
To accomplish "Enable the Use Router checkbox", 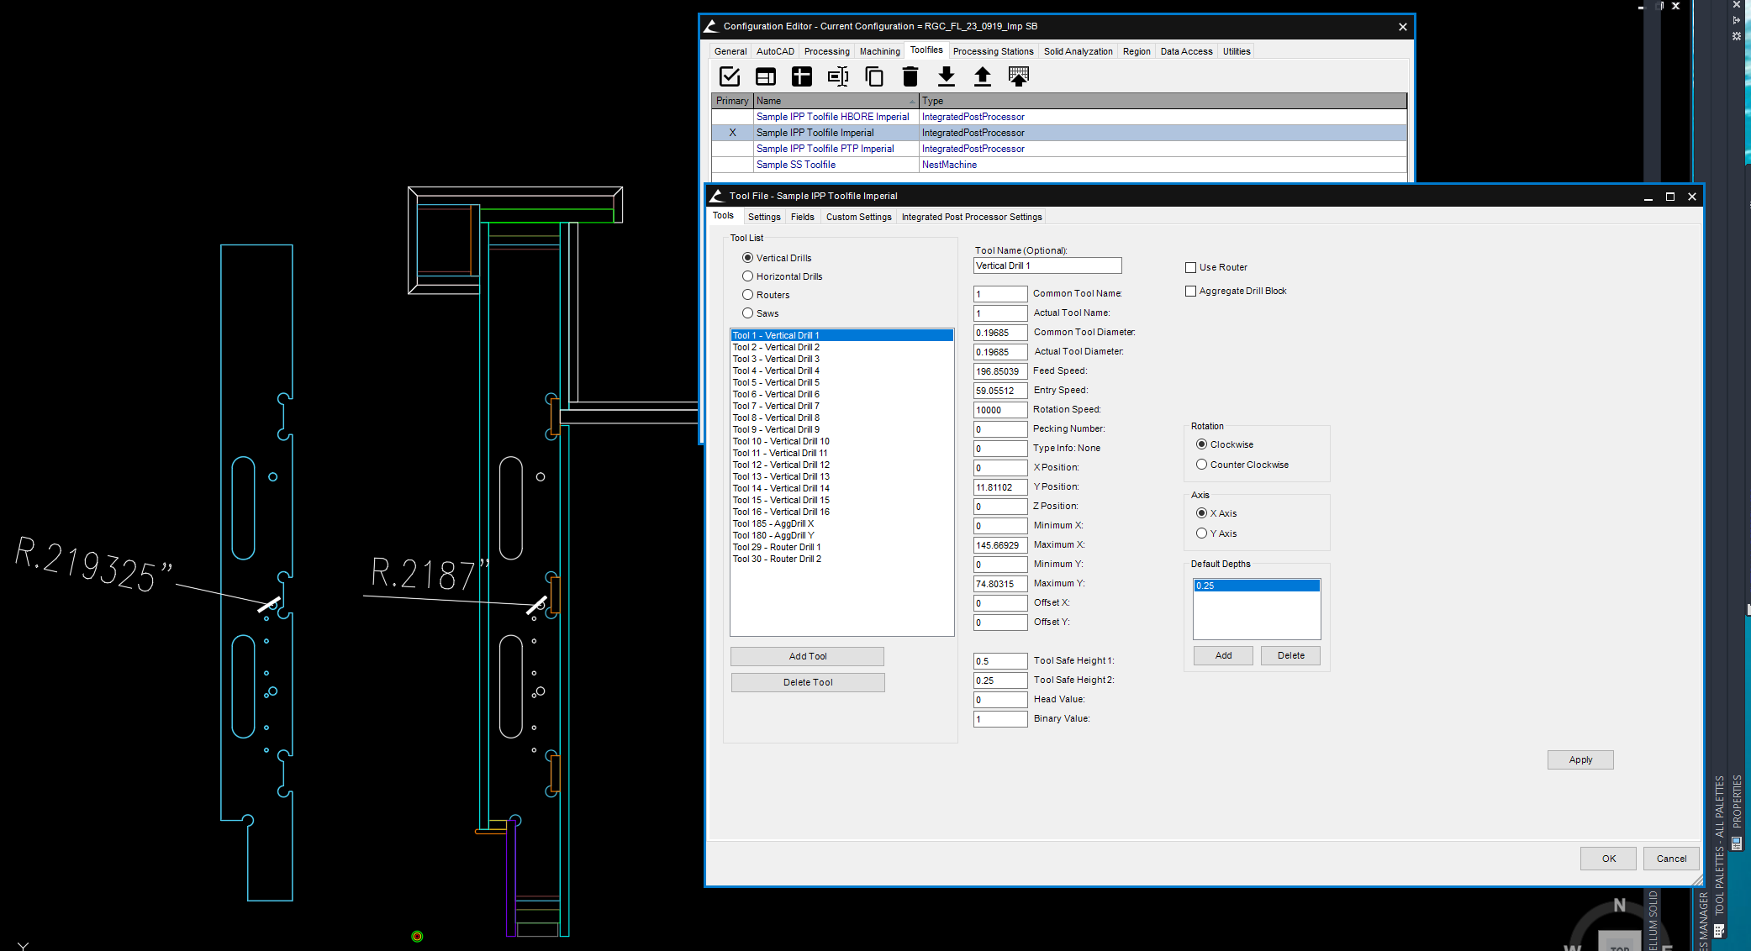I will 1190,268.
